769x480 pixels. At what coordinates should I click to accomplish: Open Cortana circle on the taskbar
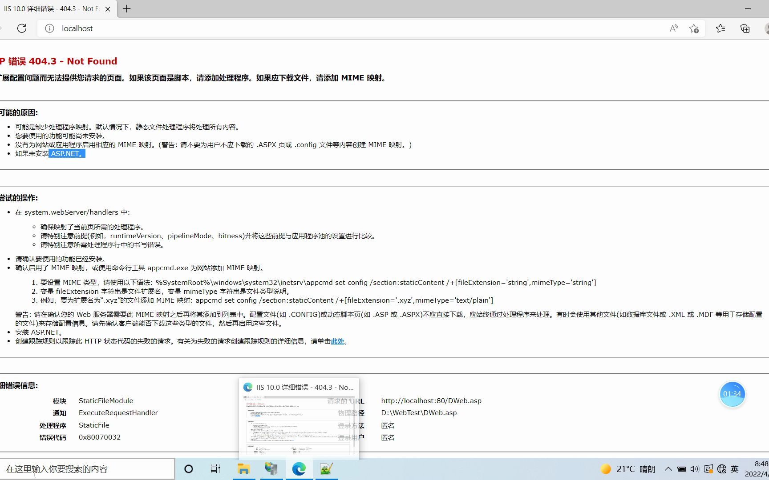(x=189, y=469)
